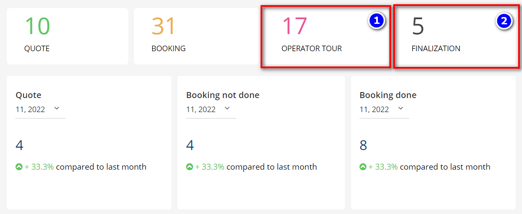Click +33.3% text in Booking done card

pyautogui.click(x=383, y=167)
